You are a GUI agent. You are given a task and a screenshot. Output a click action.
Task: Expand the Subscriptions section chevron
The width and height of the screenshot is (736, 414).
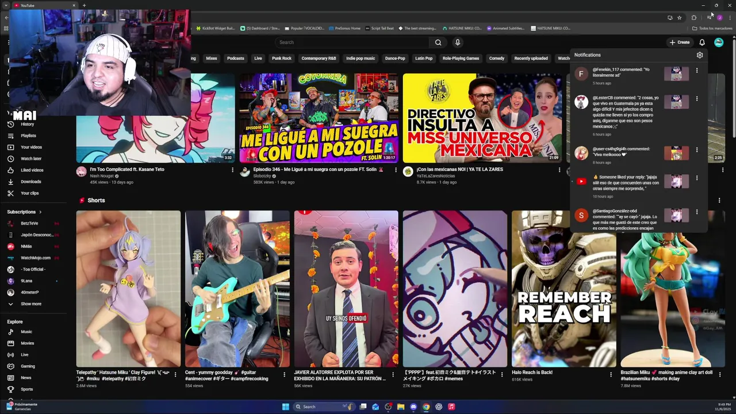point(40,212)
